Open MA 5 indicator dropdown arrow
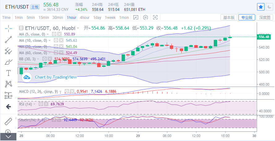Screen dimensions: 275x141 click(x=48, y=34)
